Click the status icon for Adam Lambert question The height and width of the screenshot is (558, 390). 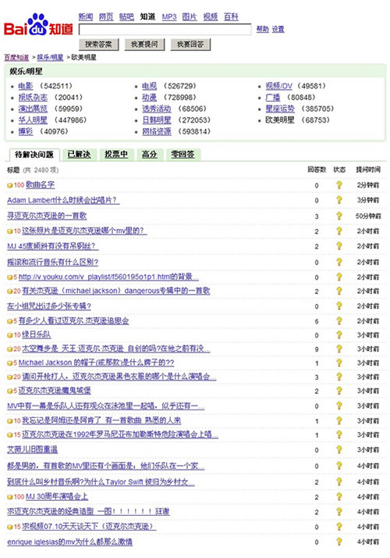(339, 200)
